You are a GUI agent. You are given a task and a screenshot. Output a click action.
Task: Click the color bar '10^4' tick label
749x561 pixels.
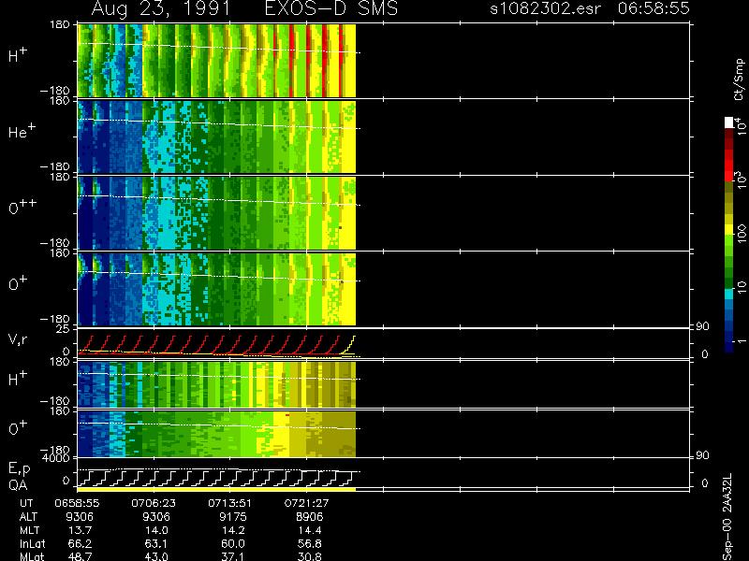(741, 124)
